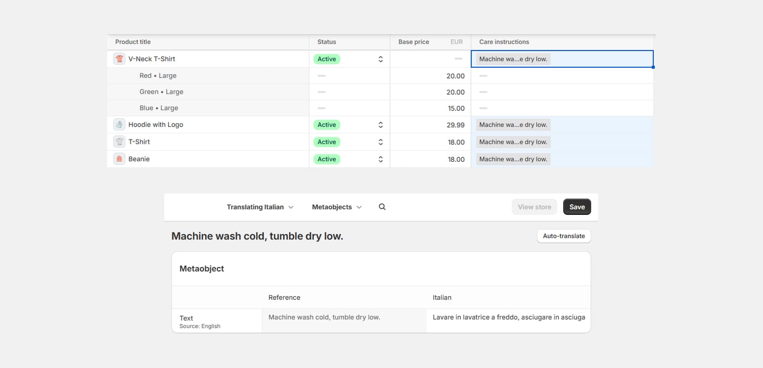Toggle the Active badge for Beanie
The width and height of the screenshot is (763, 368).
coord(326,159)
